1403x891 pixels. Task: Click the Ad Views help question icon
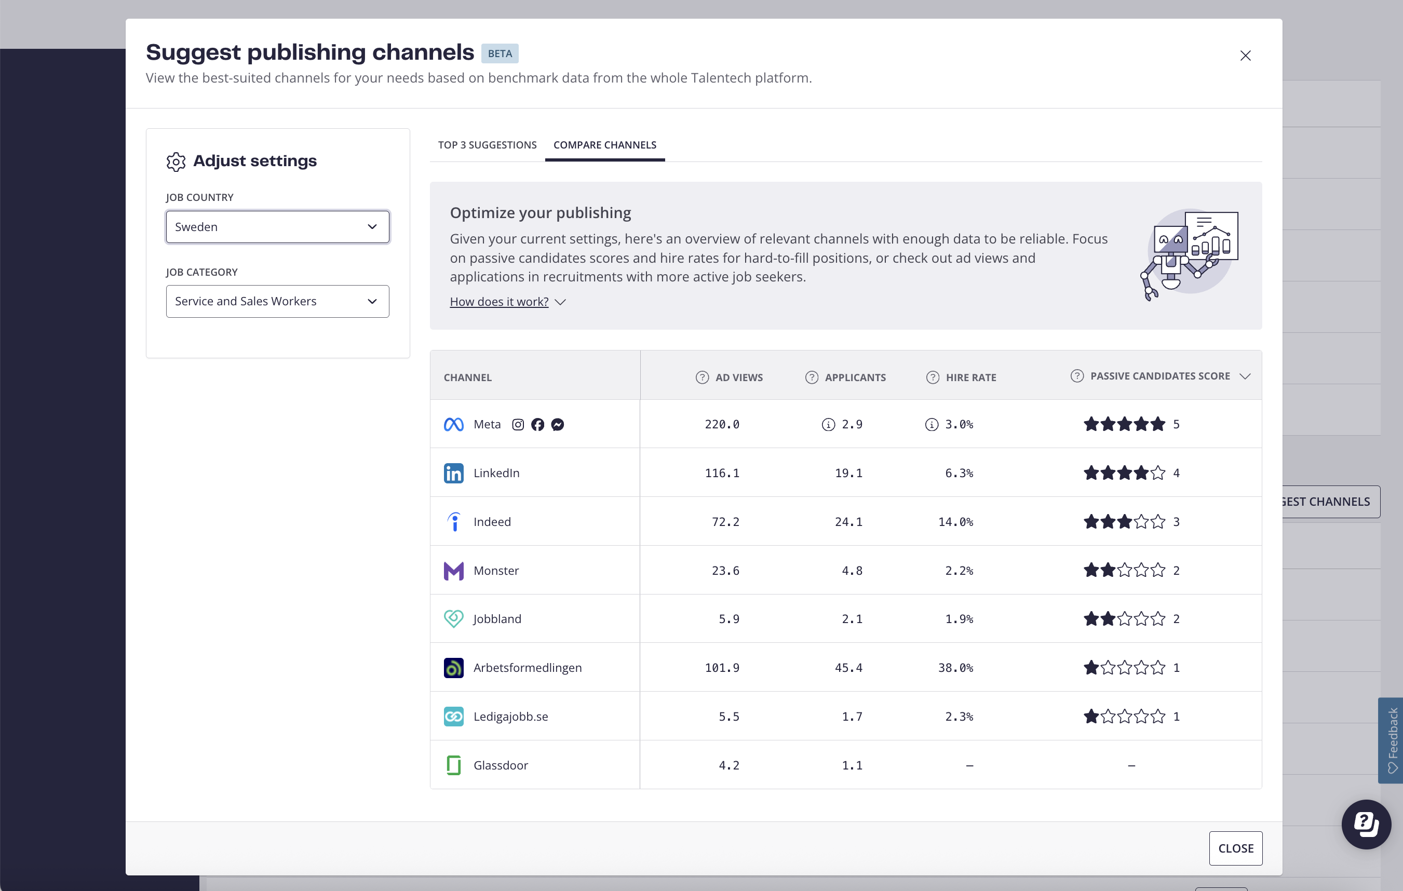coord(702,377)
